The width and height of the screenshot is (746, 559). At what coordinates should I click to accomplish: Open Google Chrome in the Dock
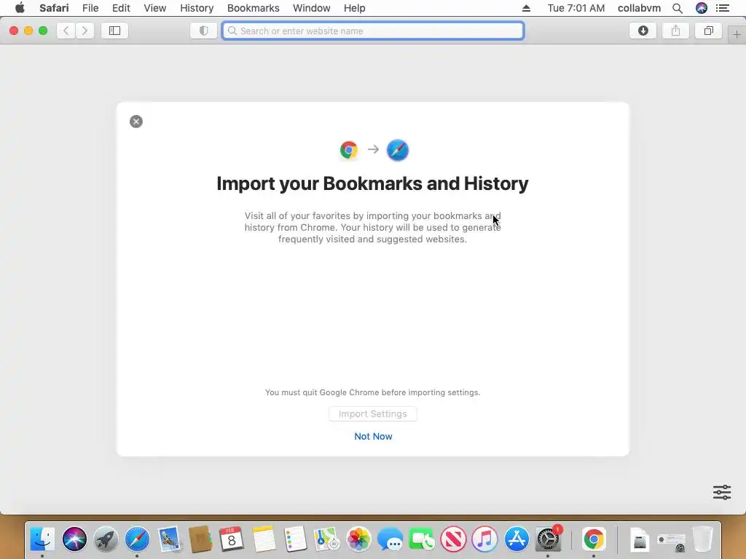593,539
